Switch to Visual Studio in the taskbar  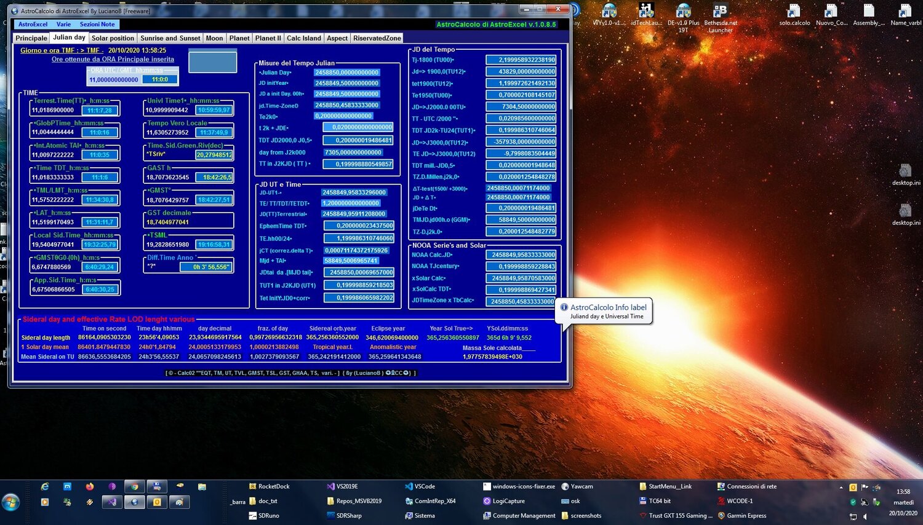point(112,502)
